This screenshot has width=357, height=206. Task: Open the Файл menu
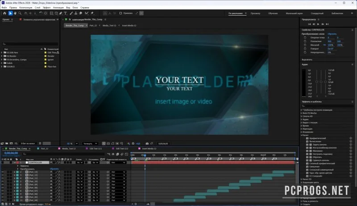tap(4, 8)
